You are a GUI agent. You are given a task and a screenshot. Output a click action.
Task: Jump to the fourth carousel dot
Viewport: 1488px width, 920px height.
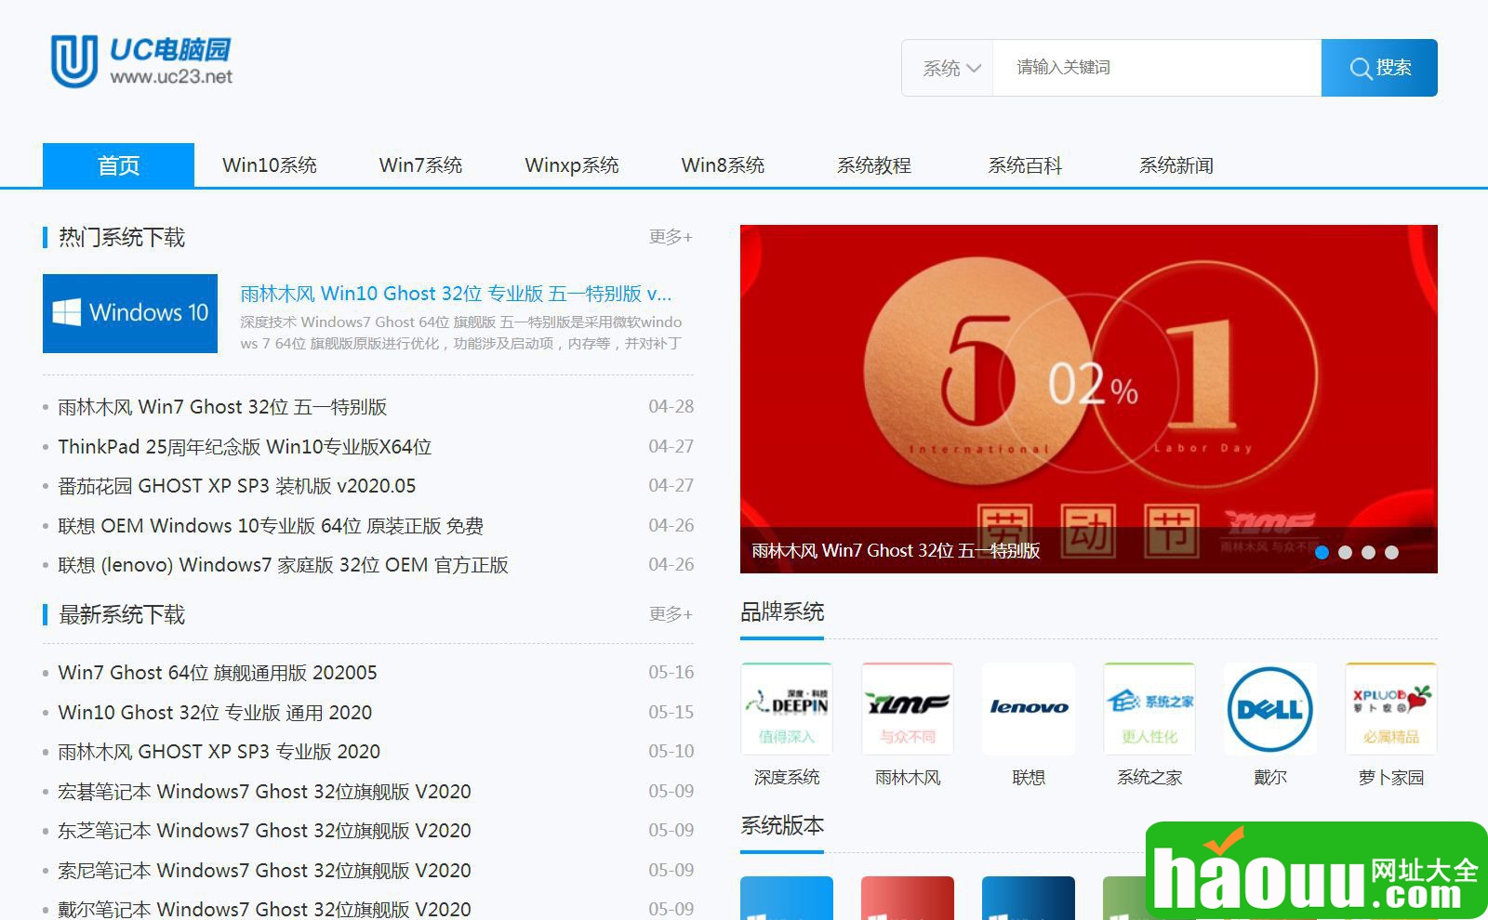(1391, 552)
